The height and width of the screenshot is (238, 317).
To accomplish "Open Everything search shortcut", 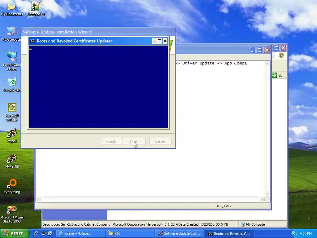I will [12, 186].
